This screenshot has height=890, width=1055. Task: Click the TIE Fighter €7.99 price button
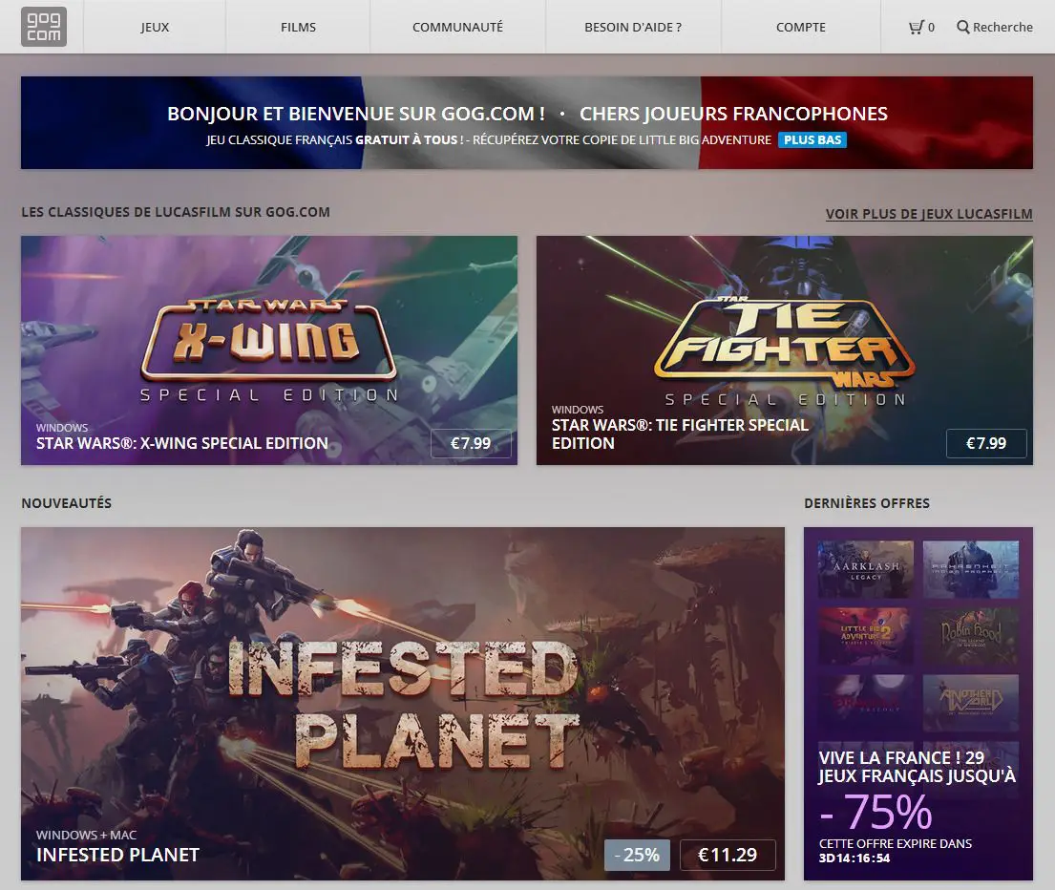(x=986, y=443)
